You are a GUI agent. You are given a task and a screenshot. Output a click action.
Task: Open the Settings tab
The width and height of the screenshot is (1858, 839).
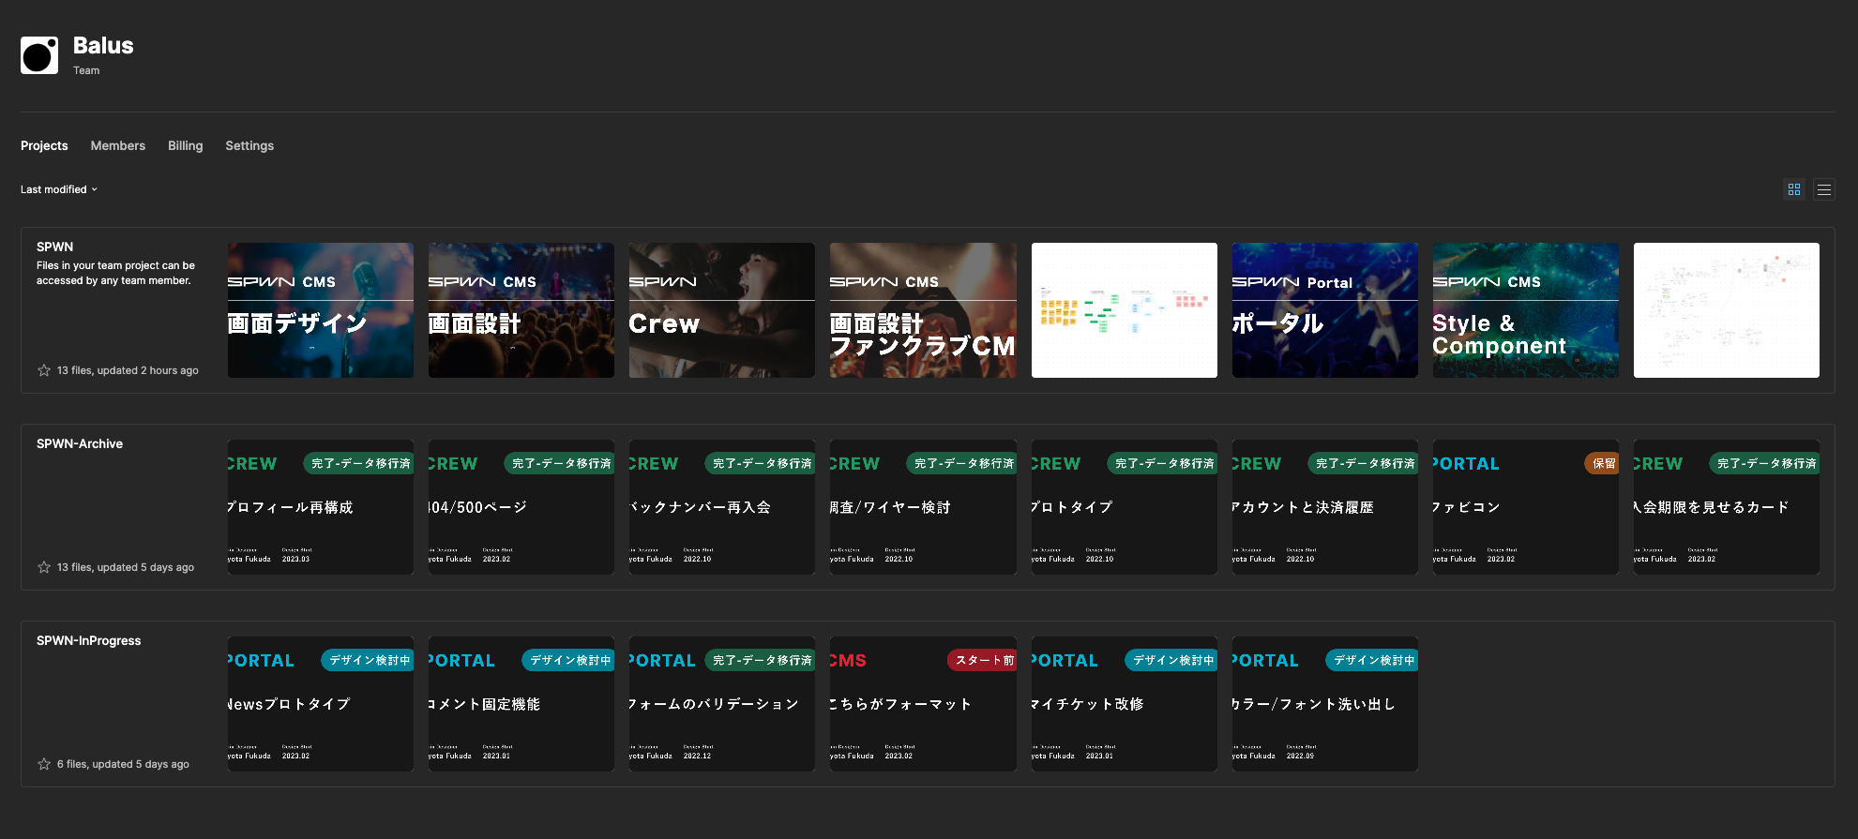tap(249, 145)
